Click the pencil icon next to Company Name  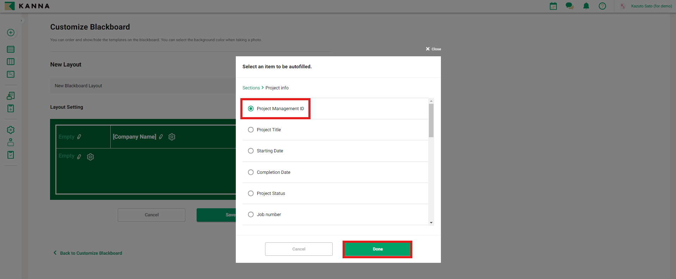tap(161, 137)
